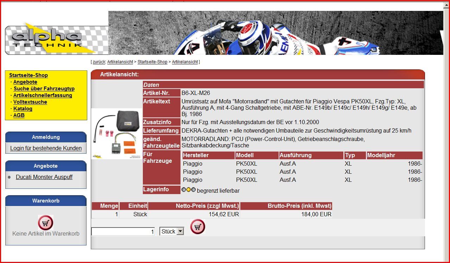Click the add-to-cart icon beside Stück dropdown

pyautogui.click(x=198, y=227)
